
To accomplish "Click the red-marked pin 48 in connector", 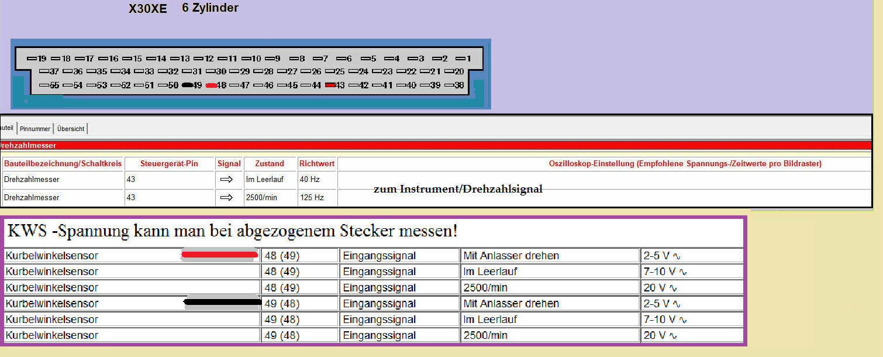I will pyautogui.click(x=212, y=85).
